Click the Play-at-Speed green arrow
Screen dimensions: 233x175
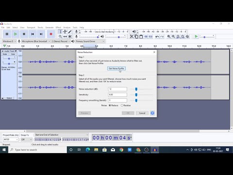click(x=196, y=36)
